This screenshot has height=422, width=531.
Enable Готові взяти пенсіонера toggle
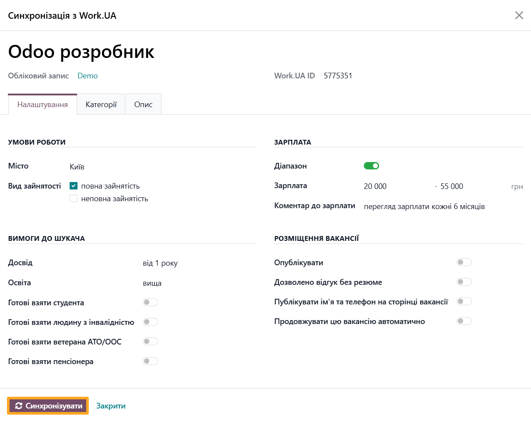point(150,361)
